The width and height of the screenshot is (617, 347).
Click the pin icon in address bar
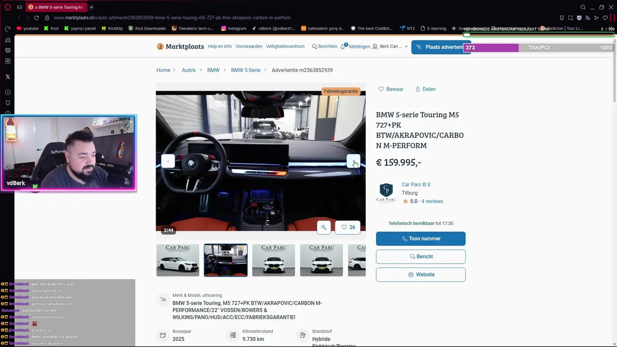pyautogui.click(x=562, y=18)
